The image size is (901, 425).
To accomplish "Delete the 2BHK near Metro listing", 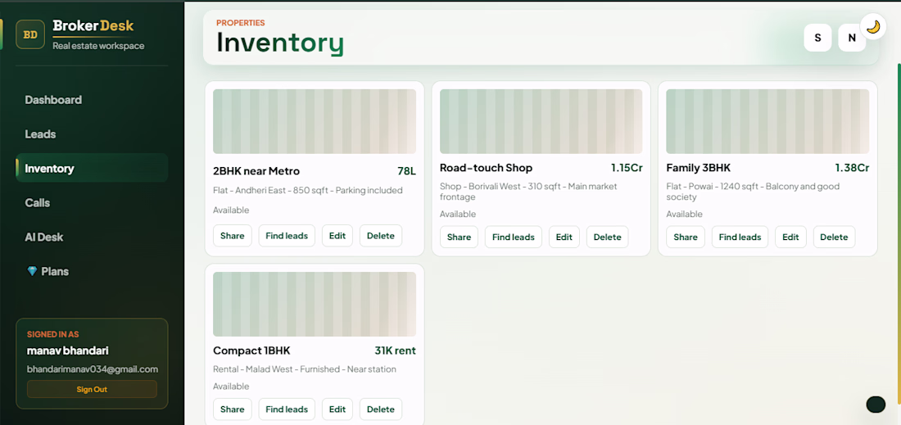I will (381, 236).
